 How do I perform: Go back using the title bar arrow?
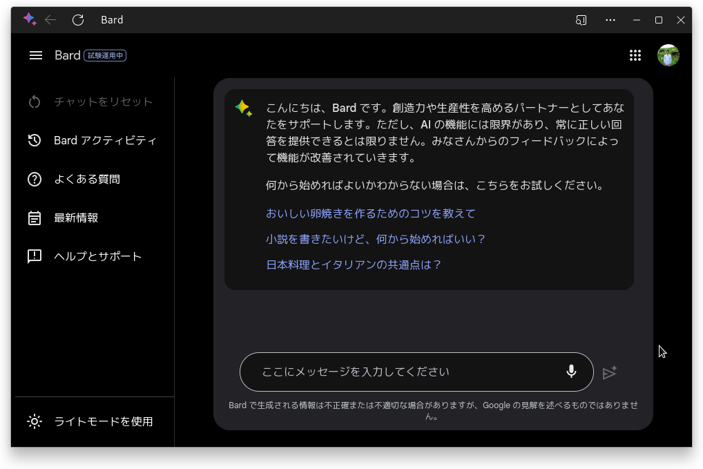50,20
